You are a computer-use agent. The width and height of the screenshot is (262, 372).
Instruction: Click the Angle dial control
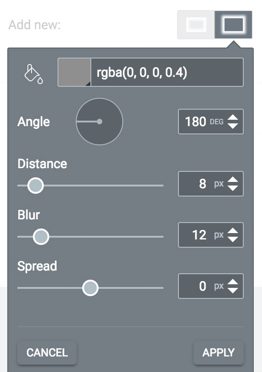[100, 122]
